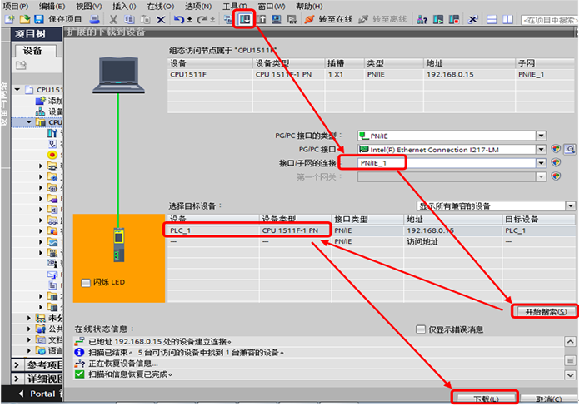Open the 窗口(W) menu

click(272, 7)
